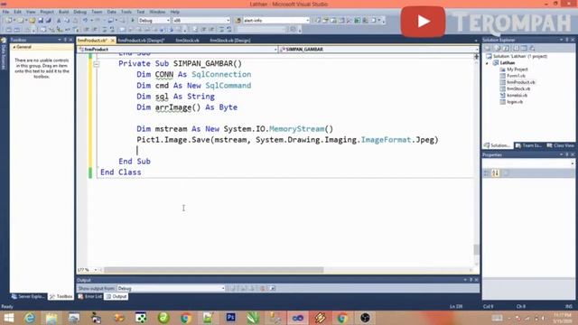This screenshot has height=325, width=578.
Task: Open the Show output from dropdown
Action: click(x=172, y=288)
